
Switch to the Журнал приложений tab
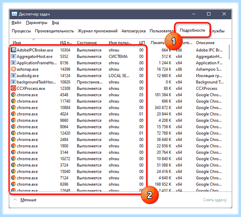[x=98, y=31]
